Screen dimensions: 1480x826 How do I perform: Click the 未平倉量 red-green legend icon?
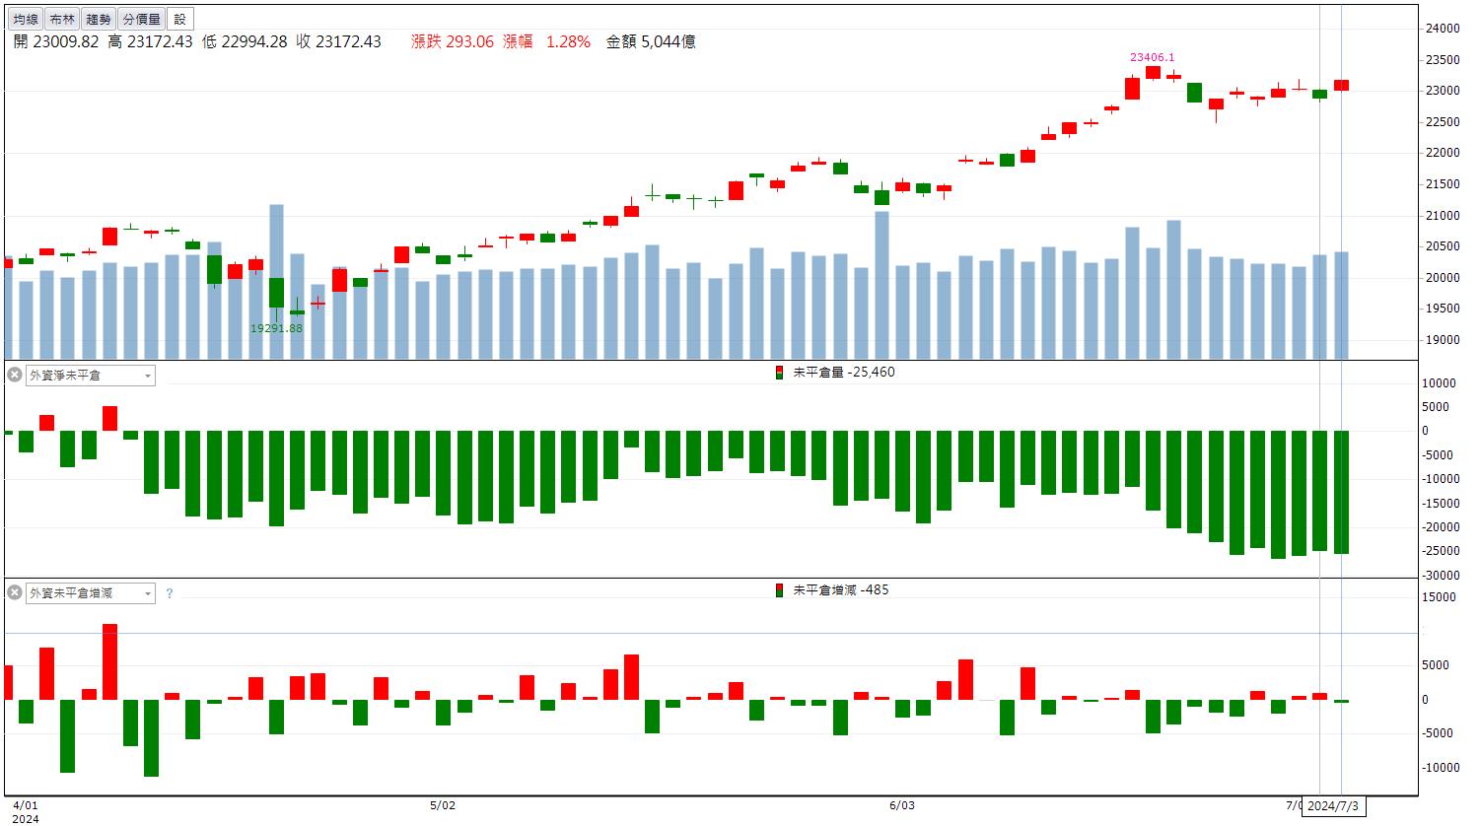pos(780,373)
